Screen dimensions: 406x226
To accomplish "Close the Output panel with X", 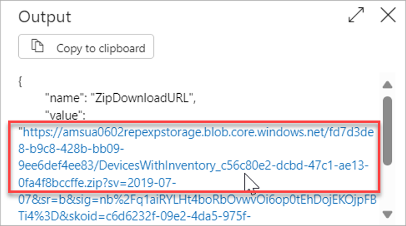I will point(388,15).
